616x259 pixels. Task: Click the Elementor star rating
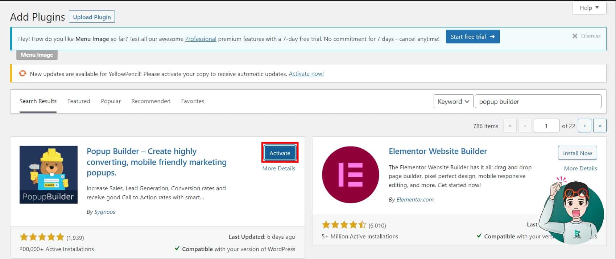[344, 225]
